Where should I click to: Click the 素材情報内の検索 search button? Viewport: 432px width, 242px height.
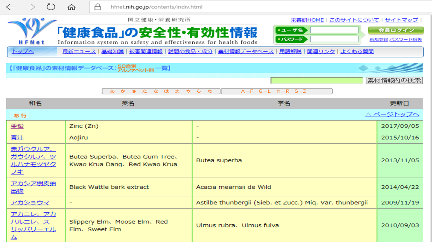(x=394, y=80)
